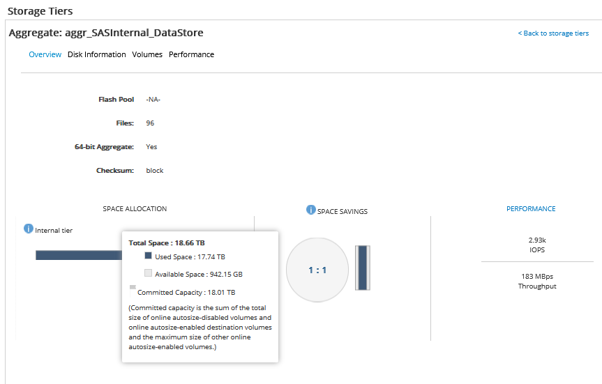Click the Used Space dark blue legend swatch
This screenshot has height=384, width=602.
coord(148,256)
